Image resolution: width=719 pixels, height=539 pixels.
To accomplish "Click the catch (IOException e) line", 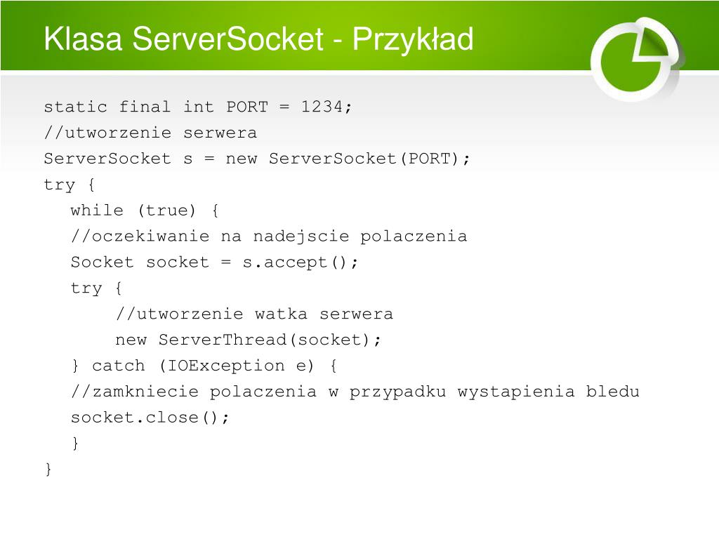I will (x=204, y=366).
